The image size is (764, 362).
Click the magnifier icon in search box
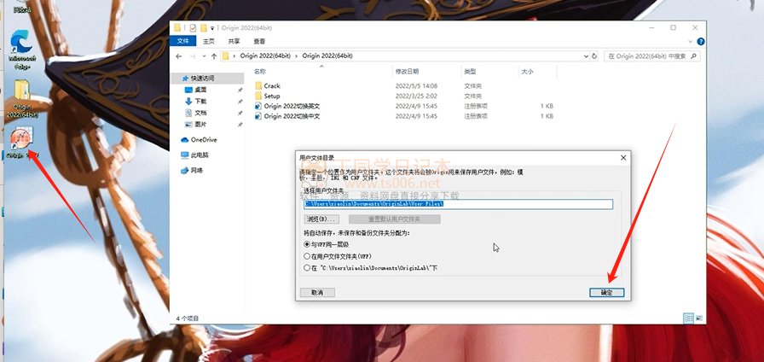tap(694, 56)
